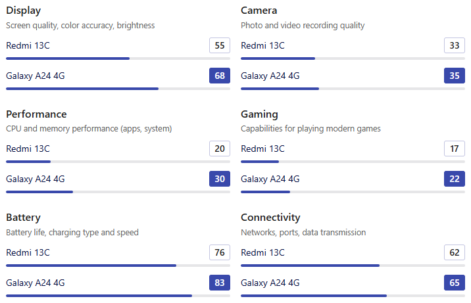Click Redmi 13C label under Display
This screenshot has width=471, height=303.
(28, 45)
